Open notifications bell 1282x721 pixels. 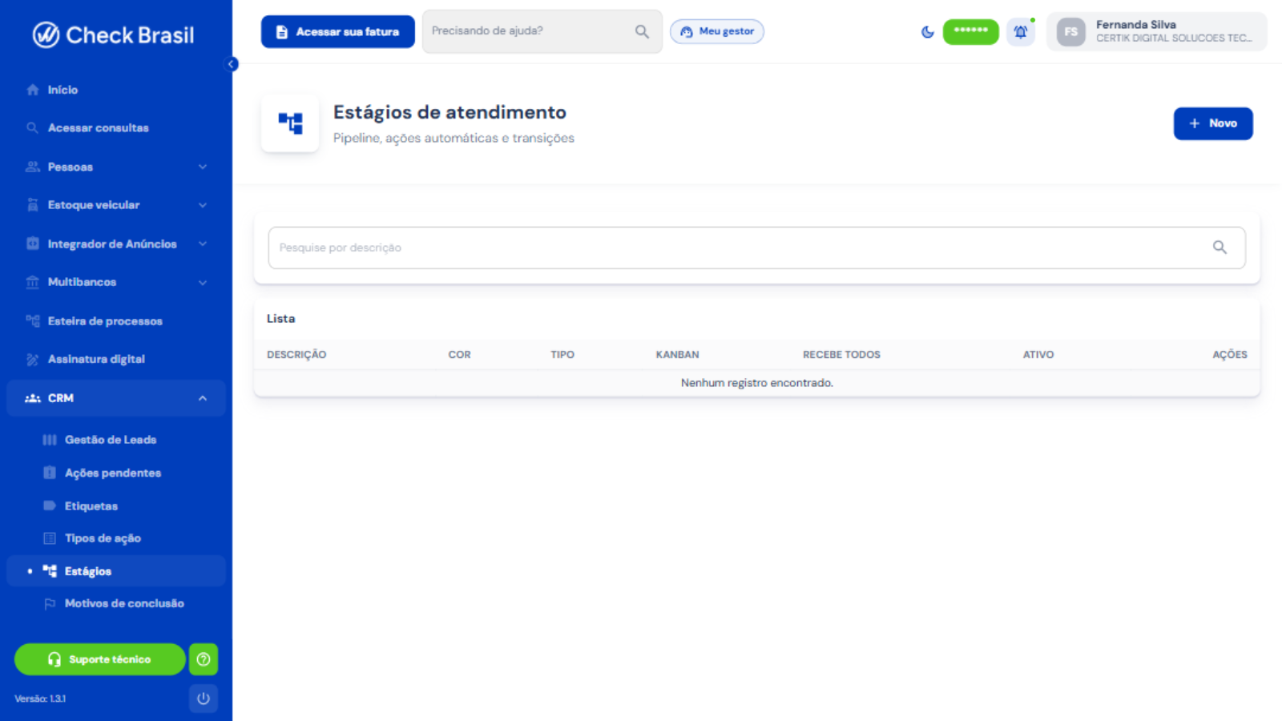(x=1021, y=32)
